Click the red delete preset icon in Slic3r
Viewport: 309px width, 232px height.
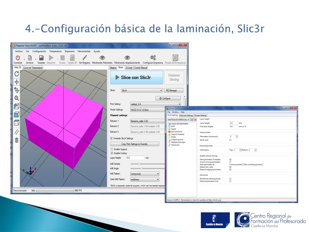tap(195, 120)
